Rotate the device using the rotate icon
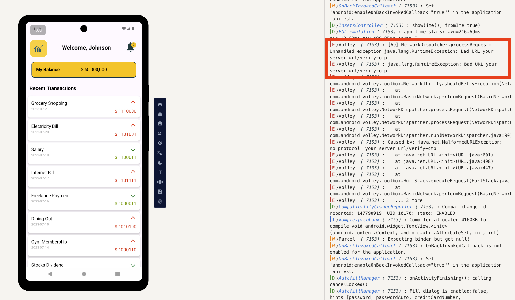 tap(160, 133)
